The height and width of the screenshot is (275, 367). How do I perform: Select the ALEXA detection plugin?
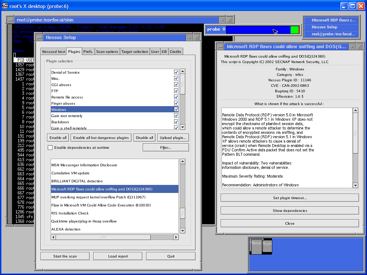pyautogui.click(x=115, y=229)
